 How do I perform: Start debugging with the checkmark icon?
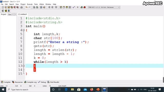pos(74,7)
